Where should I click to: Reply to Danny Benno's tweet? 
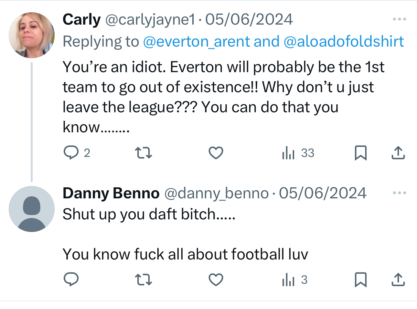(71, 280)
